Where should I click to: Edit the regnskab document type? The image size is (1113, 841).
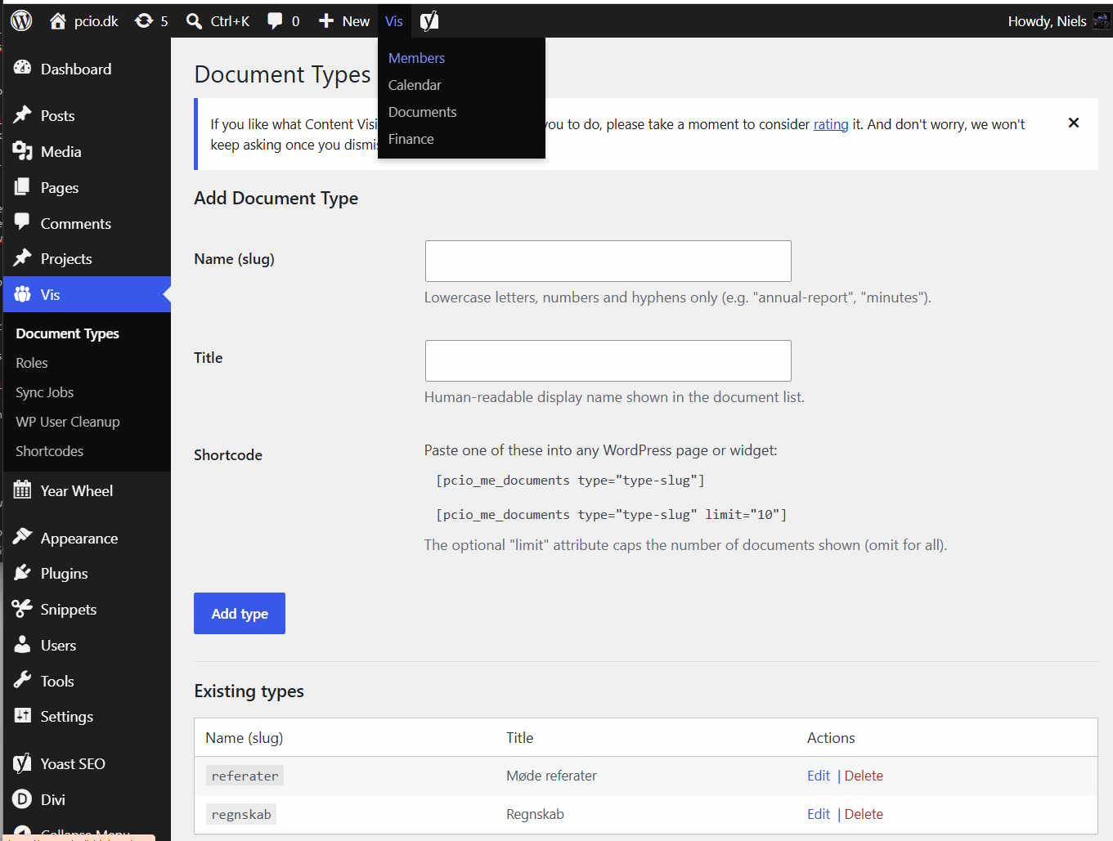point(819,814)
